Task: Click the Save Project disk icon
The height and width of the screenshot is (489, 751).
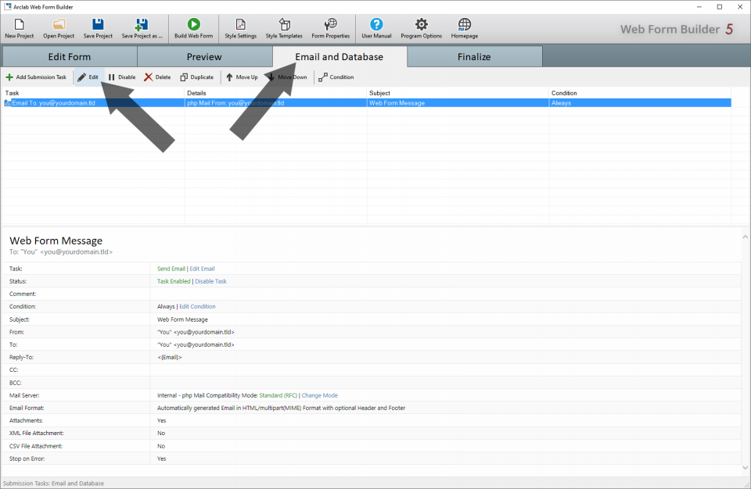Action: click(x=98, y=25)
